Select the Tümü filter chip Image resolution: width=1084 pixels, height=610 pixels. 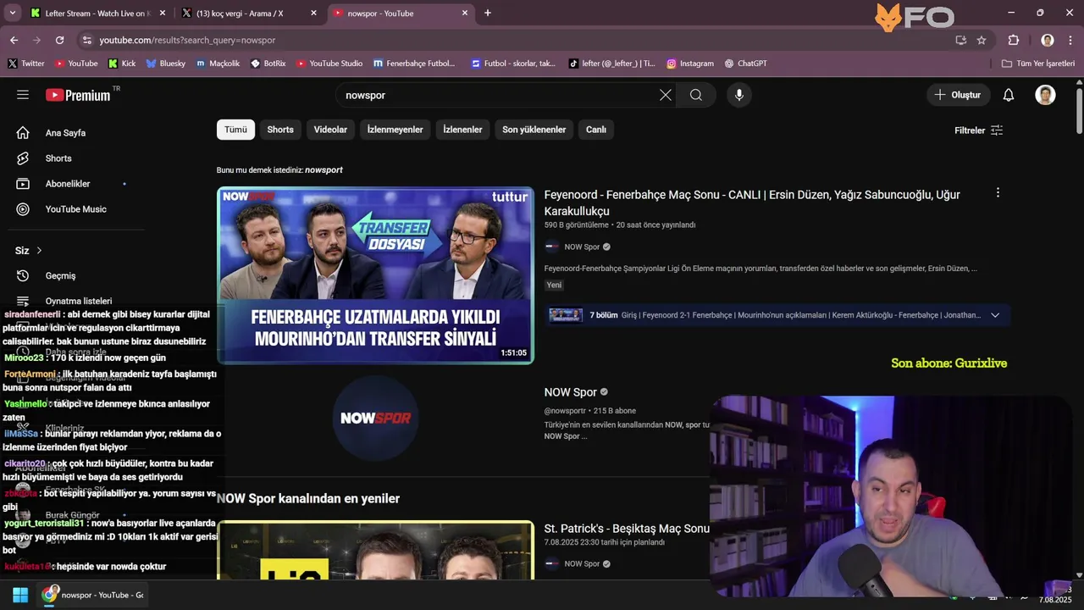pos(235,130)
